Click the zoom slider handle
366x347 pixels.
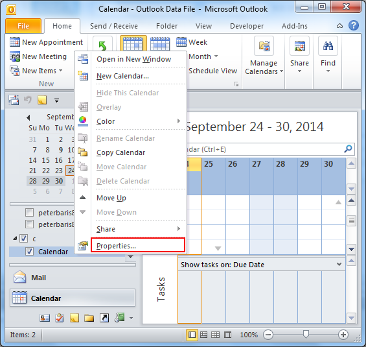pos(306,335)
